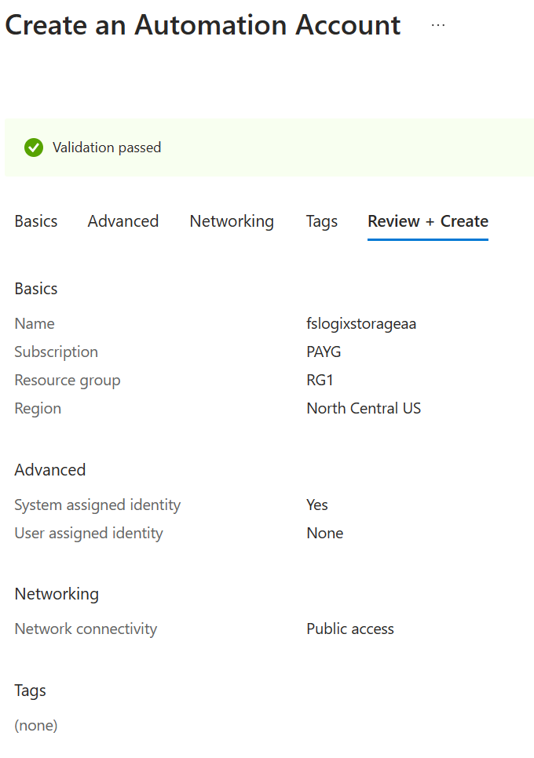The width and height of the screenshot is (534, 758).
Task: Click the North Central US region value
Action: tap(364, 408)
